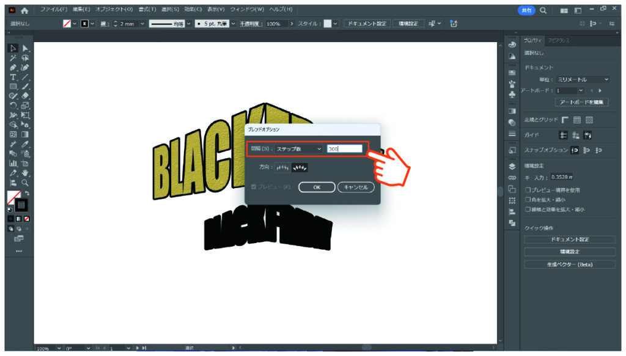Open the Home screen icon
Image resolution: width=626 pixels, height=356 pixels.
click(24, 10)
